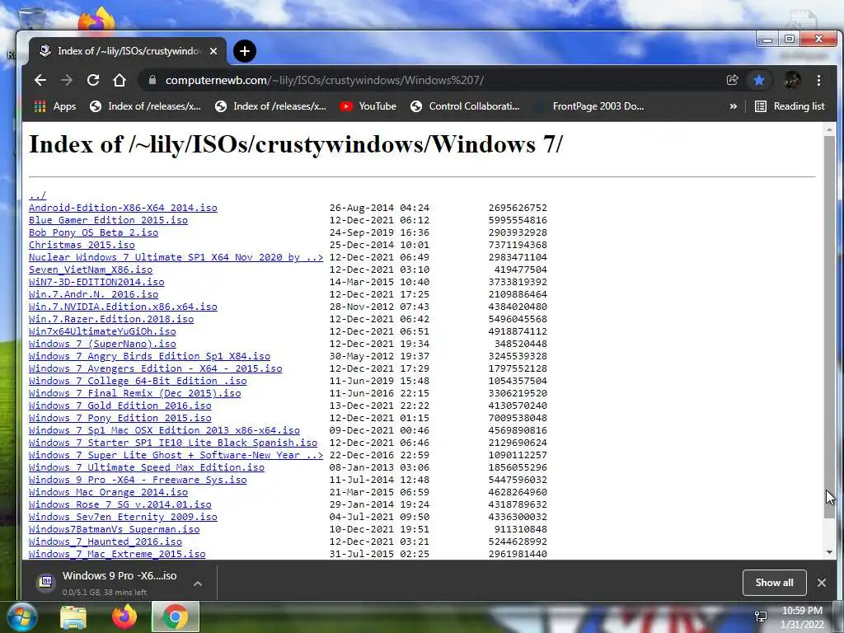Viewport: 844px width, 633px height.
Task: Download WiN7-3D-EDITION2014.iso
Action: 96,282
